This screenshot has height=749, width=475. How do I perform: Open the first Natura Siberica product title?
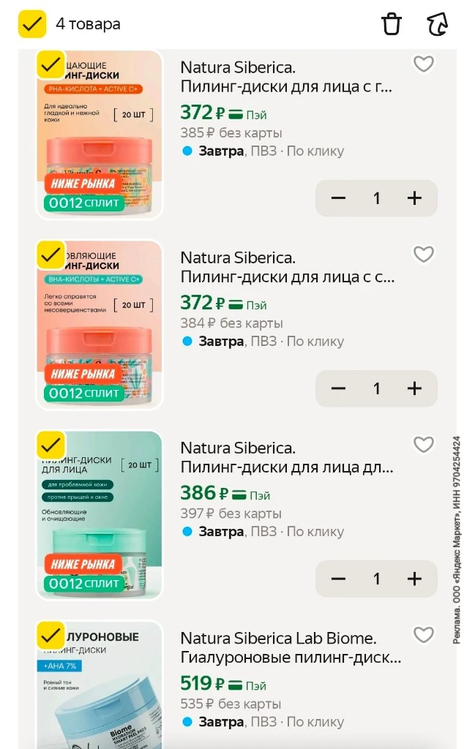[286, 77]
